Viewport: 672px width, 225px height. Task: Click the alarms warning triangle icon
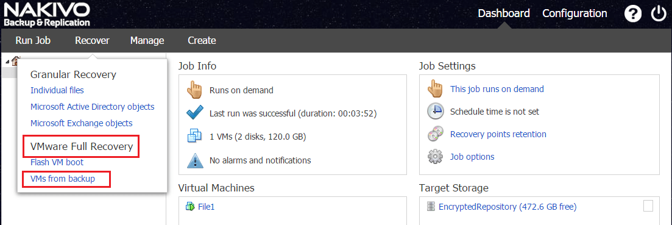(x=194, y=160)
